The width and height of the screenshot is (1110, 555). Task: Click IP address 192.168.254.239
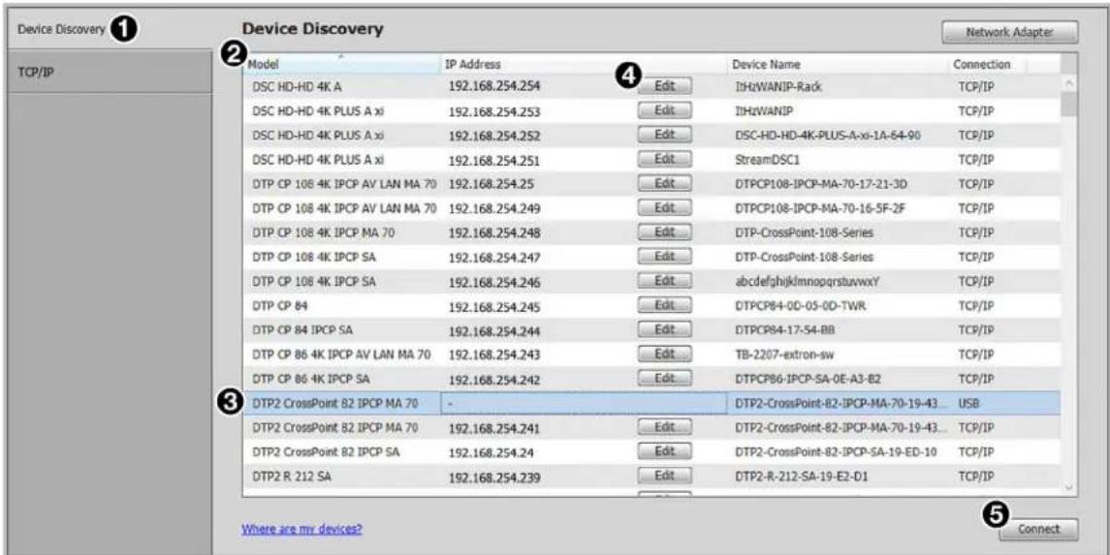pyautogui.click(x=494, y=478)
